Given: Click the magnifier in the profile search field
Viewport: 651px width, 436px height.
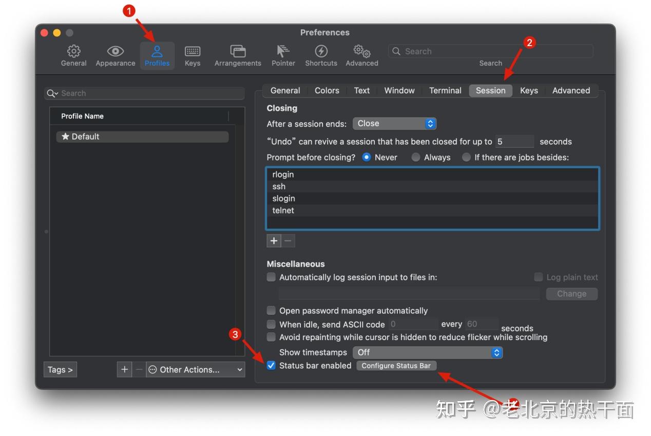Looking at the screenshot, I should click(x=52, y=93).
